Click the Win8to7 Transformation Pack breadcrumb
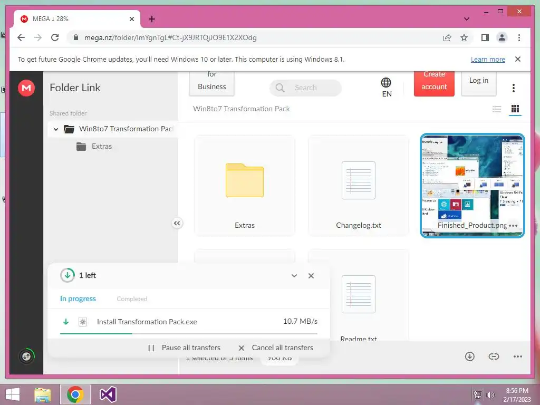This screenshot has width=540, height=405. [x=242, y=109]
